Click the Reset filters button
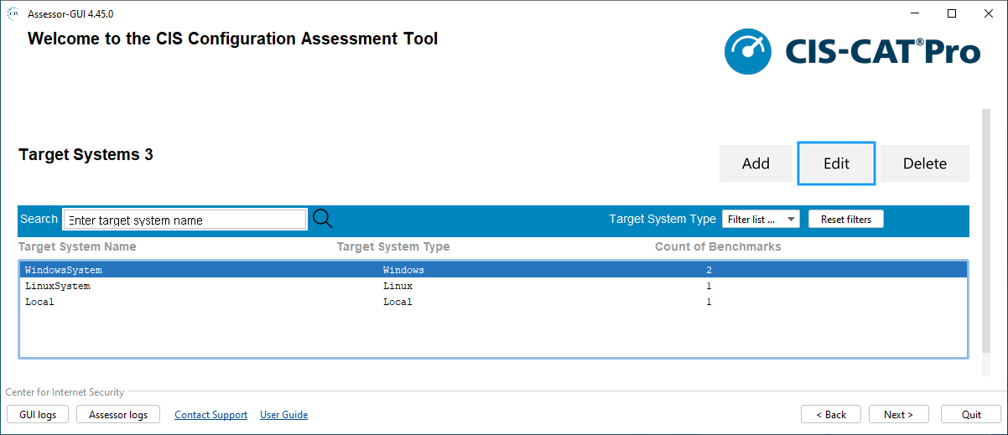 pyautogui.click(x=845, y=220)
